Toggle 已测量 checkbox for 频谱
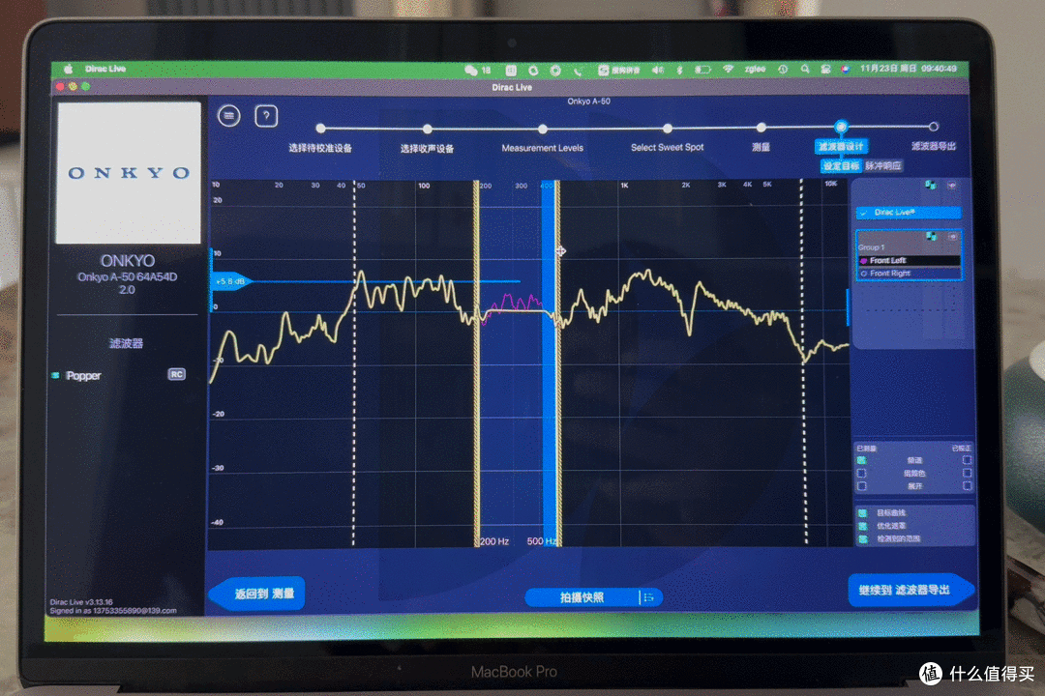1045x696 pixels. point(861,460)
